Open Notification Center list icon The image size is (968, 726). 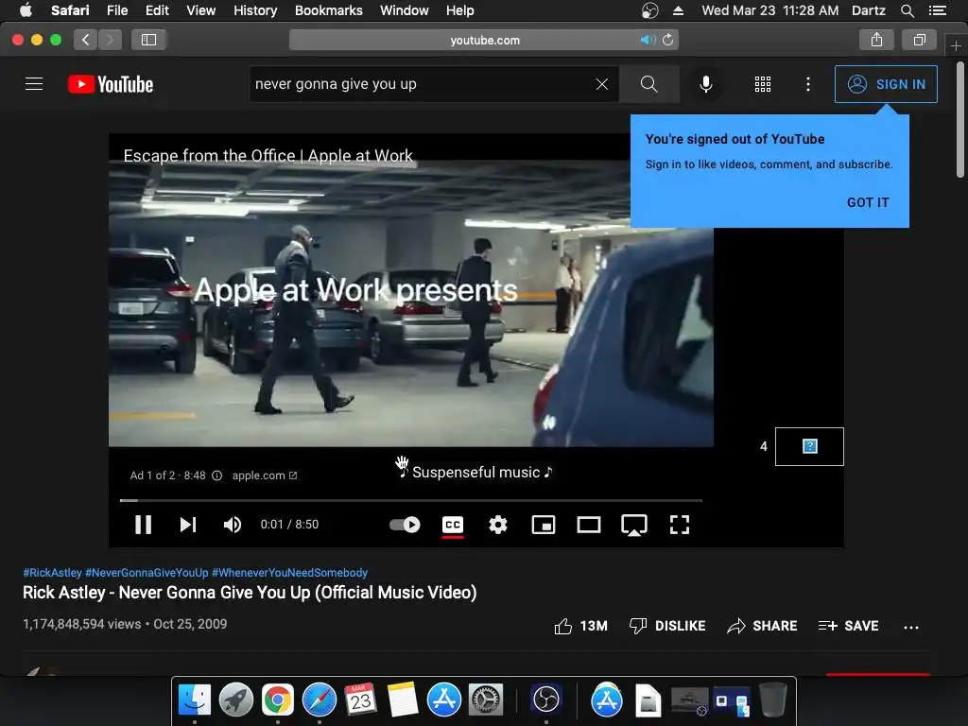click(x=937, y=10)
